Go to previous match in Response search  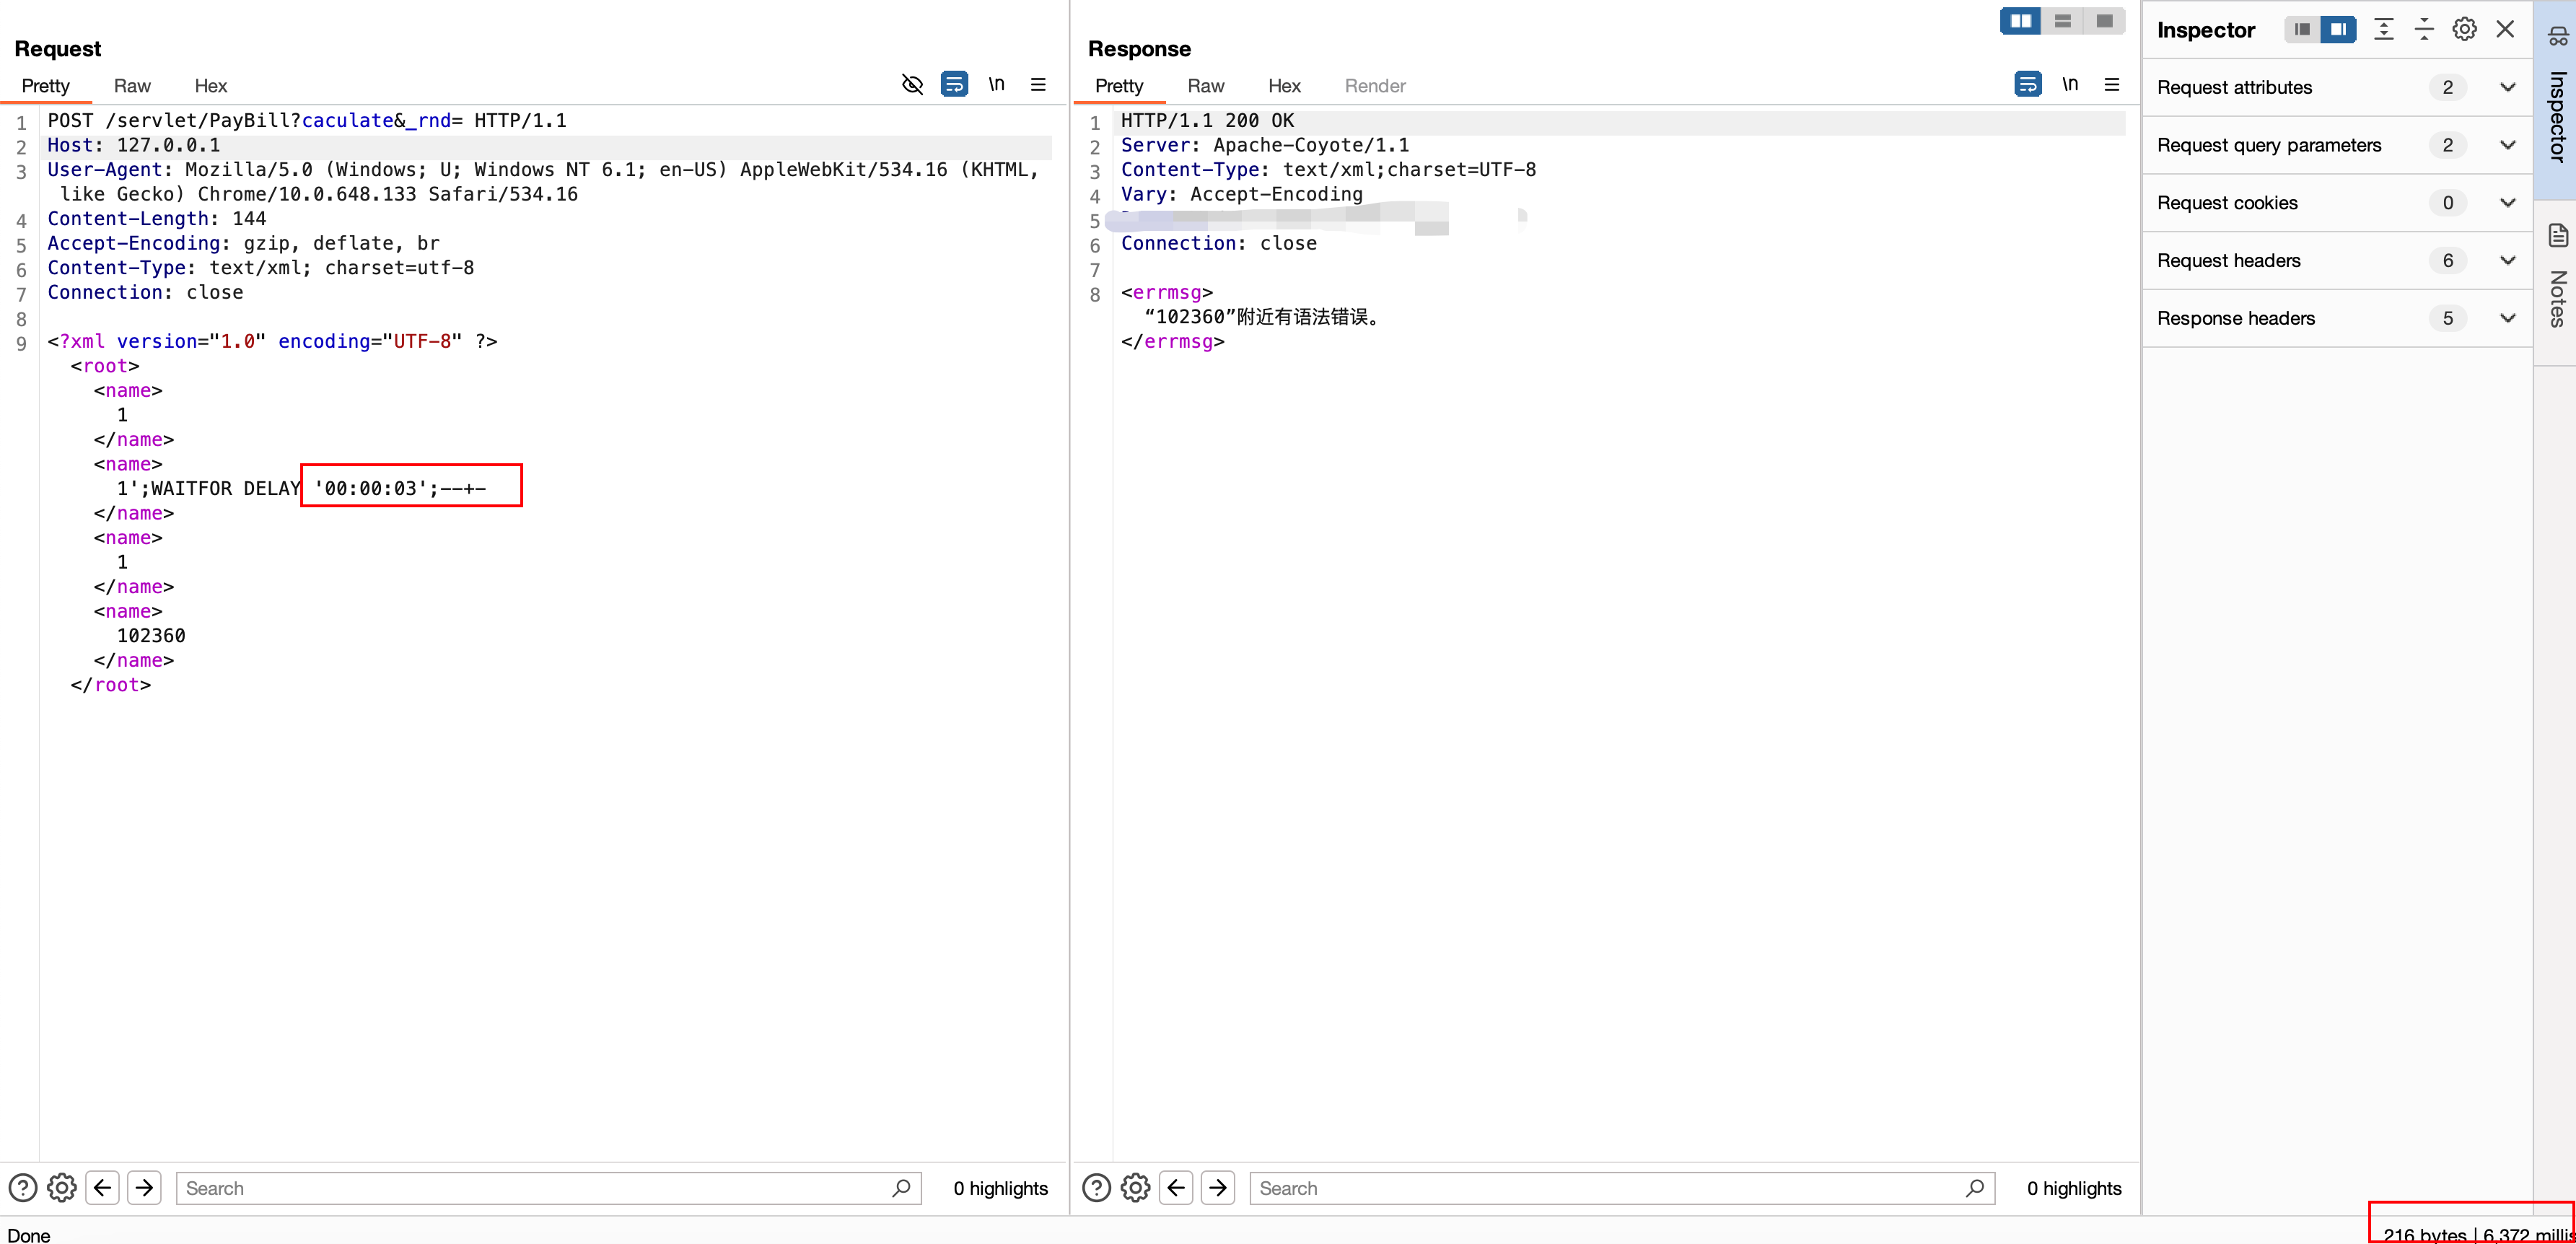pyautogui.click(x=1177, y=1188)
